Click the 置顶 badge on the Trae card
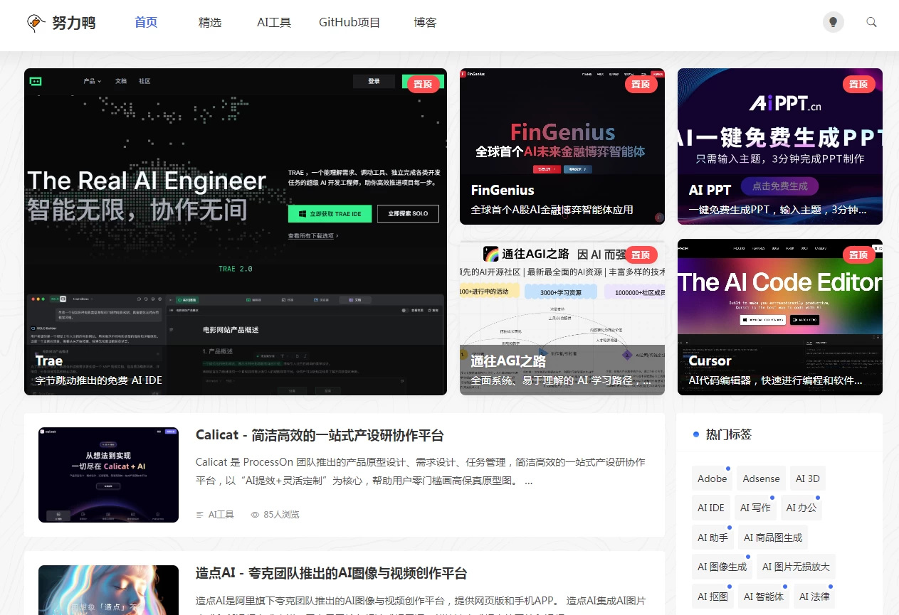This screenshot has height=615, width=899. (423, 84)
